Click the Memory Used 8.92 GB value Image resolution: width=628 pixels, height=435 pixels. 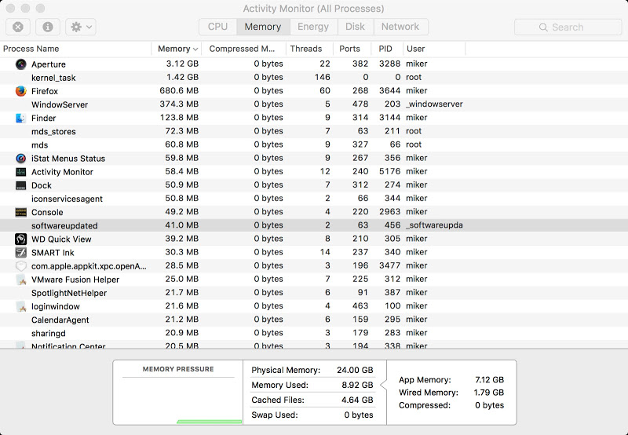point(357,385)
